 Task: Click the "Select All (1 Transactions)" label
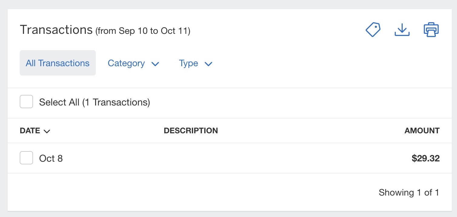pyautogui.click(x=95, y=102)
